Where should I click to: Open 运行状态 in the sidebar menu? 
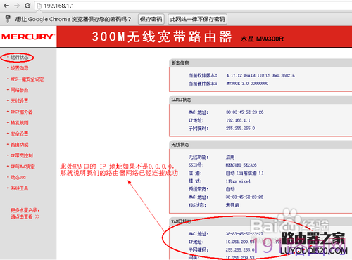[x=19, y=57]
